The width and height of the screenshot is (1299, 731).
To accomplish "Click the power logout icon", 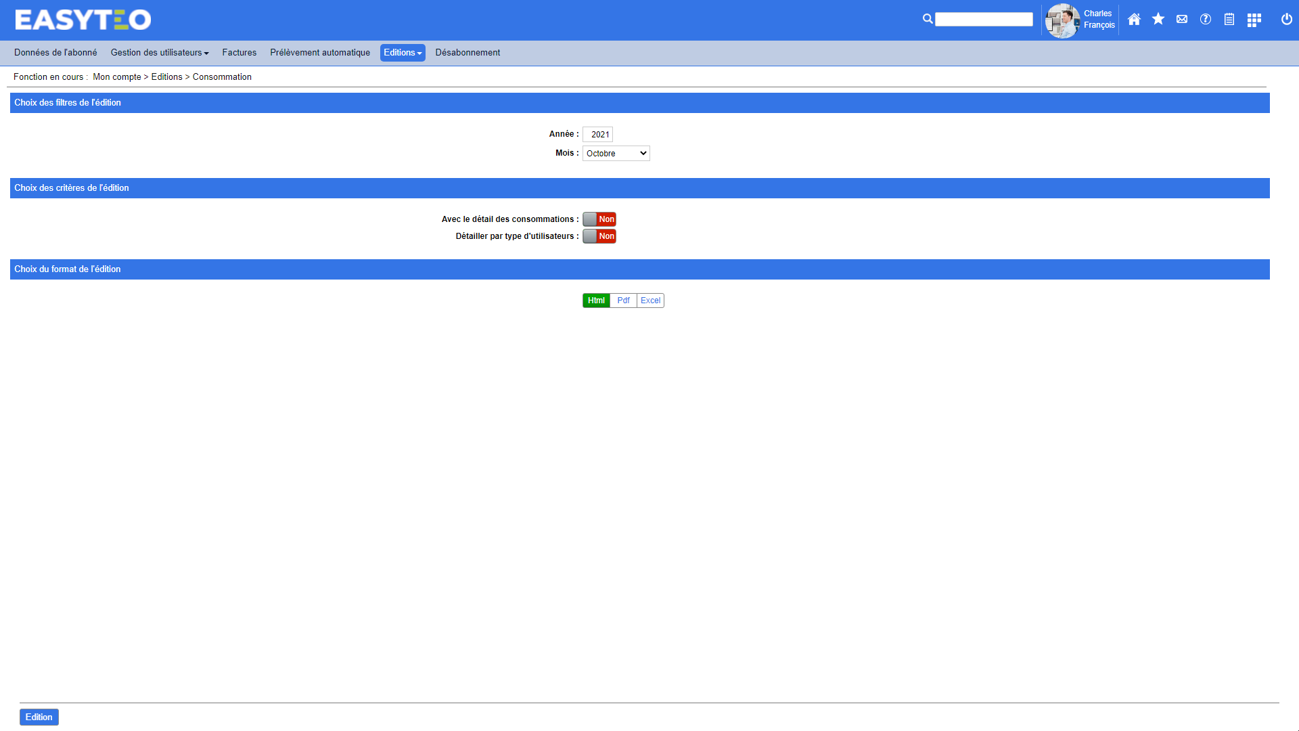I will (x=1287, y=20).
